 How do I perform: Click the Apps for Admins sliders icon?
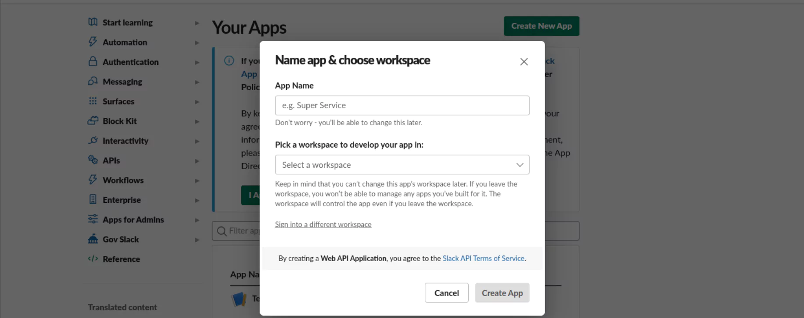(93, 219)
